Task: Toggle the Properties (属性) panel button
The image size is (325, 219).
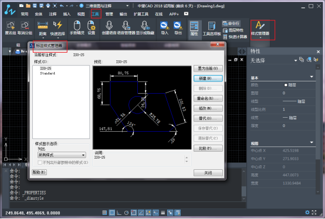Action: point(194,28)
